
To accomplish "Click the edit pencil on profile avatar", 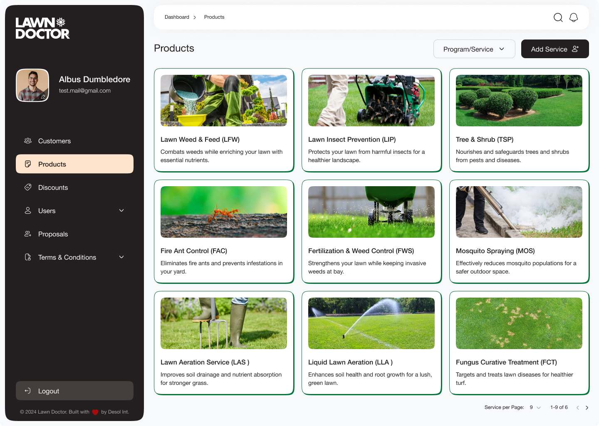I will coord(43,96).
